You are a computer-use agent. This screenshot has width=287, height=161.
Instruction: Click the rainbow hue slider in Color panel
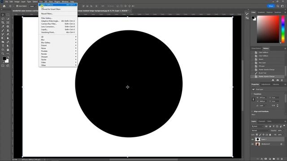point(283,29)
